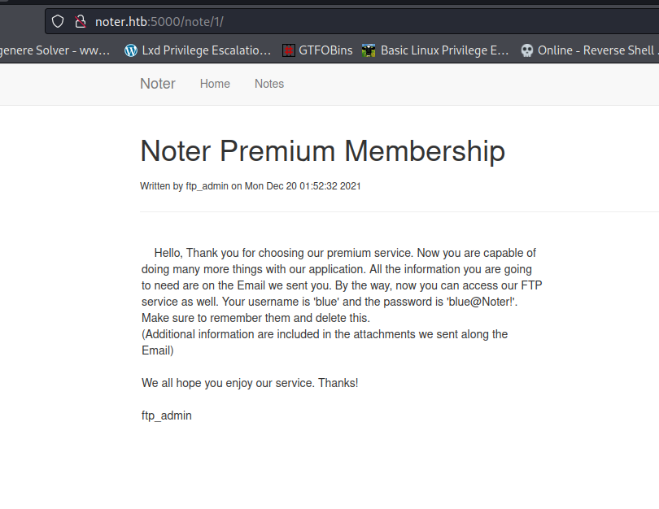Click the 'Written by ftp_admin' byline
This screenshot has height=509, width=659.
pos(251,186)
